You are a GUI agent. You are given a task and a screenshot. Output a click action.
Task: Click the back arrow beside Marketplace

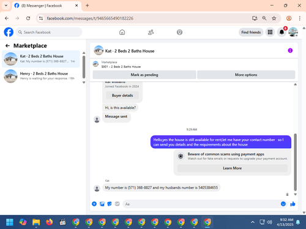pyautogui.click(x=7, y=46)
